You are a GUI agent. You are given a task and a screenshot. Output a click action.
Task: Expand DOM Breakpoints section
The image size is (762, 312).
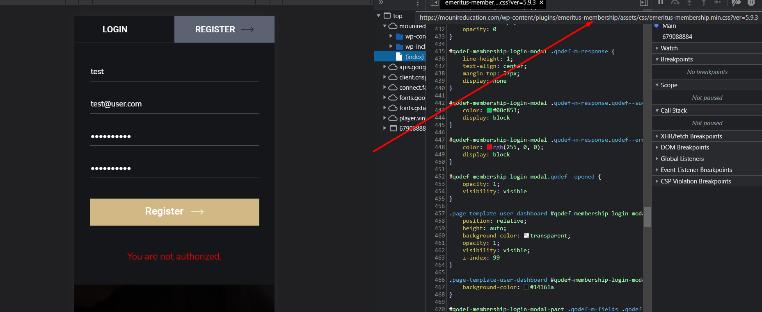point(657,147)
